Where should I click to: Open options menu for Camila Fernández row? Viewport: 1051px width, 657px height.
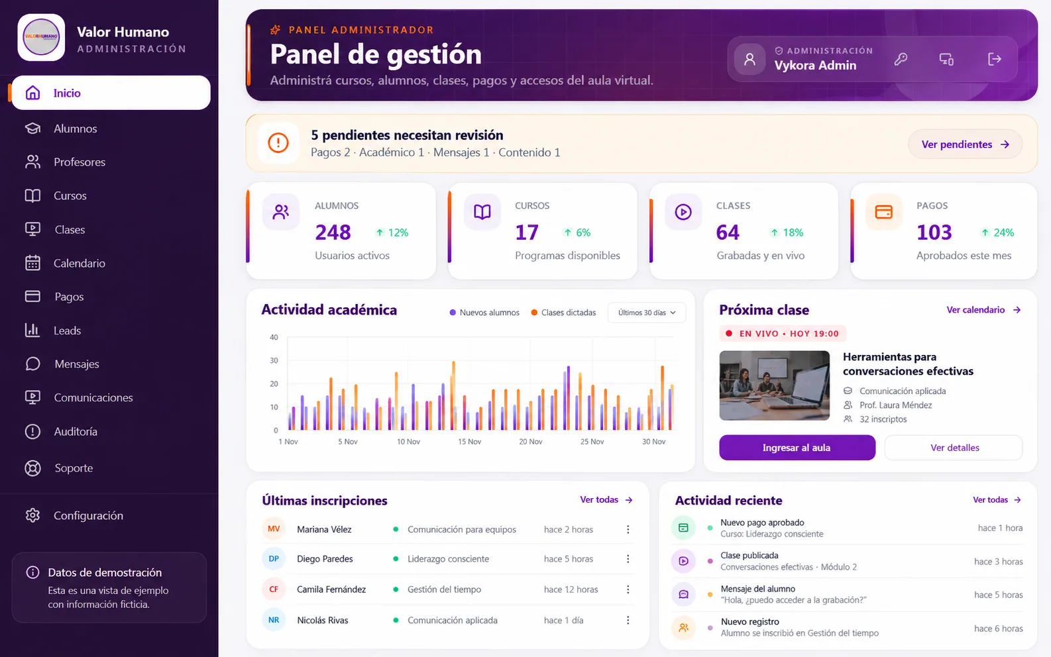[x=628, y=589]
